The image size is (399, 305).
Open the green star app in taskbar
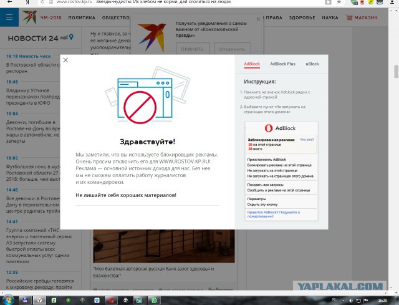(68, 301)
